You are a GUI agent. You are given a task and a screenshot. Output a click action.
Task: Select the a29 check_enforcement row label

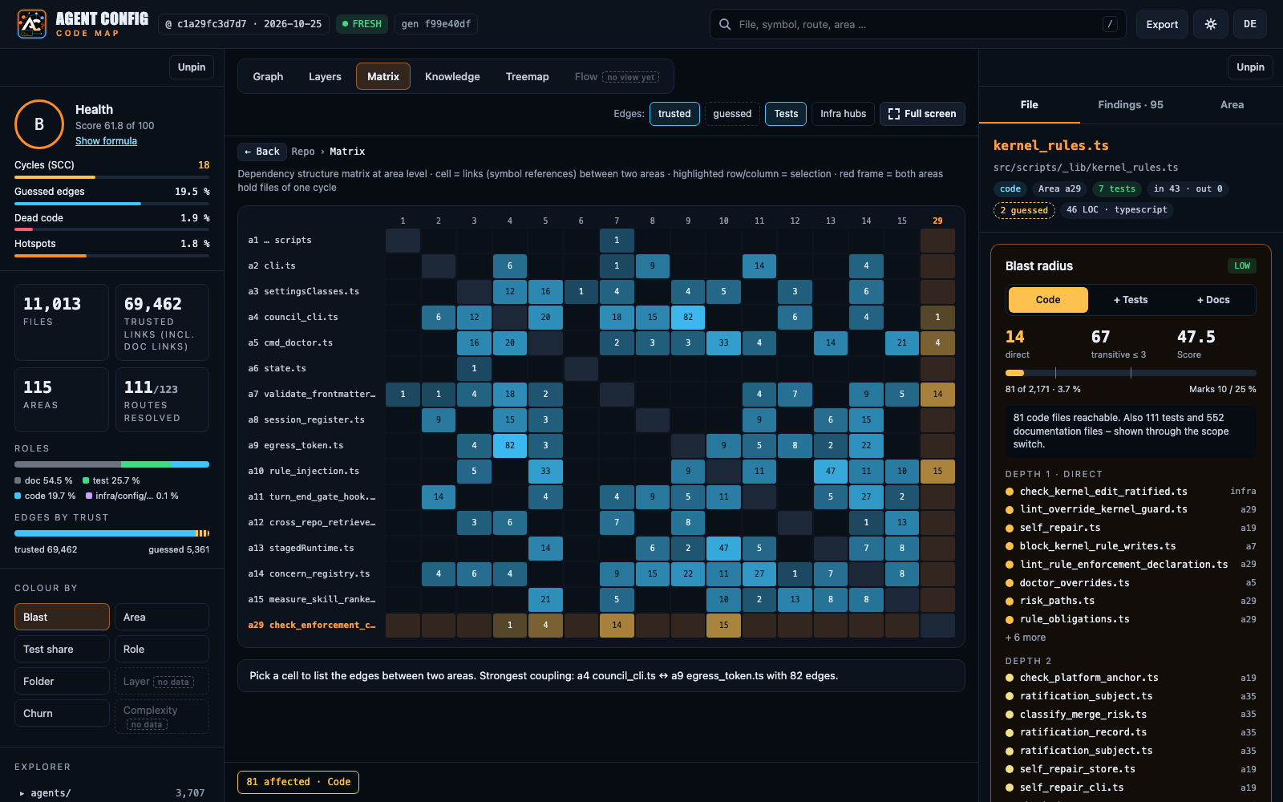[x=312, y=625]
